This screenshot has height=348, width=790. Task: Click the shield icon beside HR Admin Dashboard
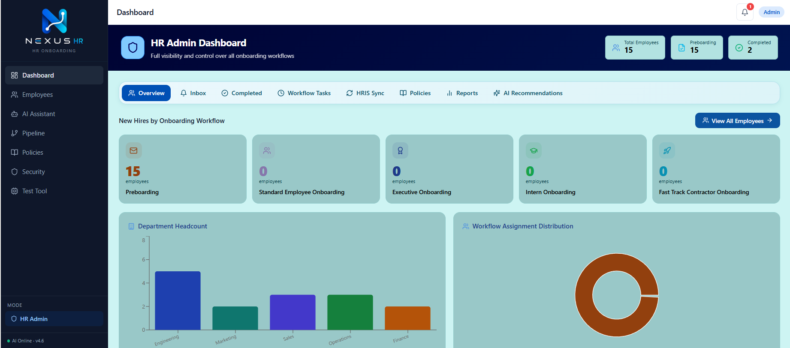(133, 48)
